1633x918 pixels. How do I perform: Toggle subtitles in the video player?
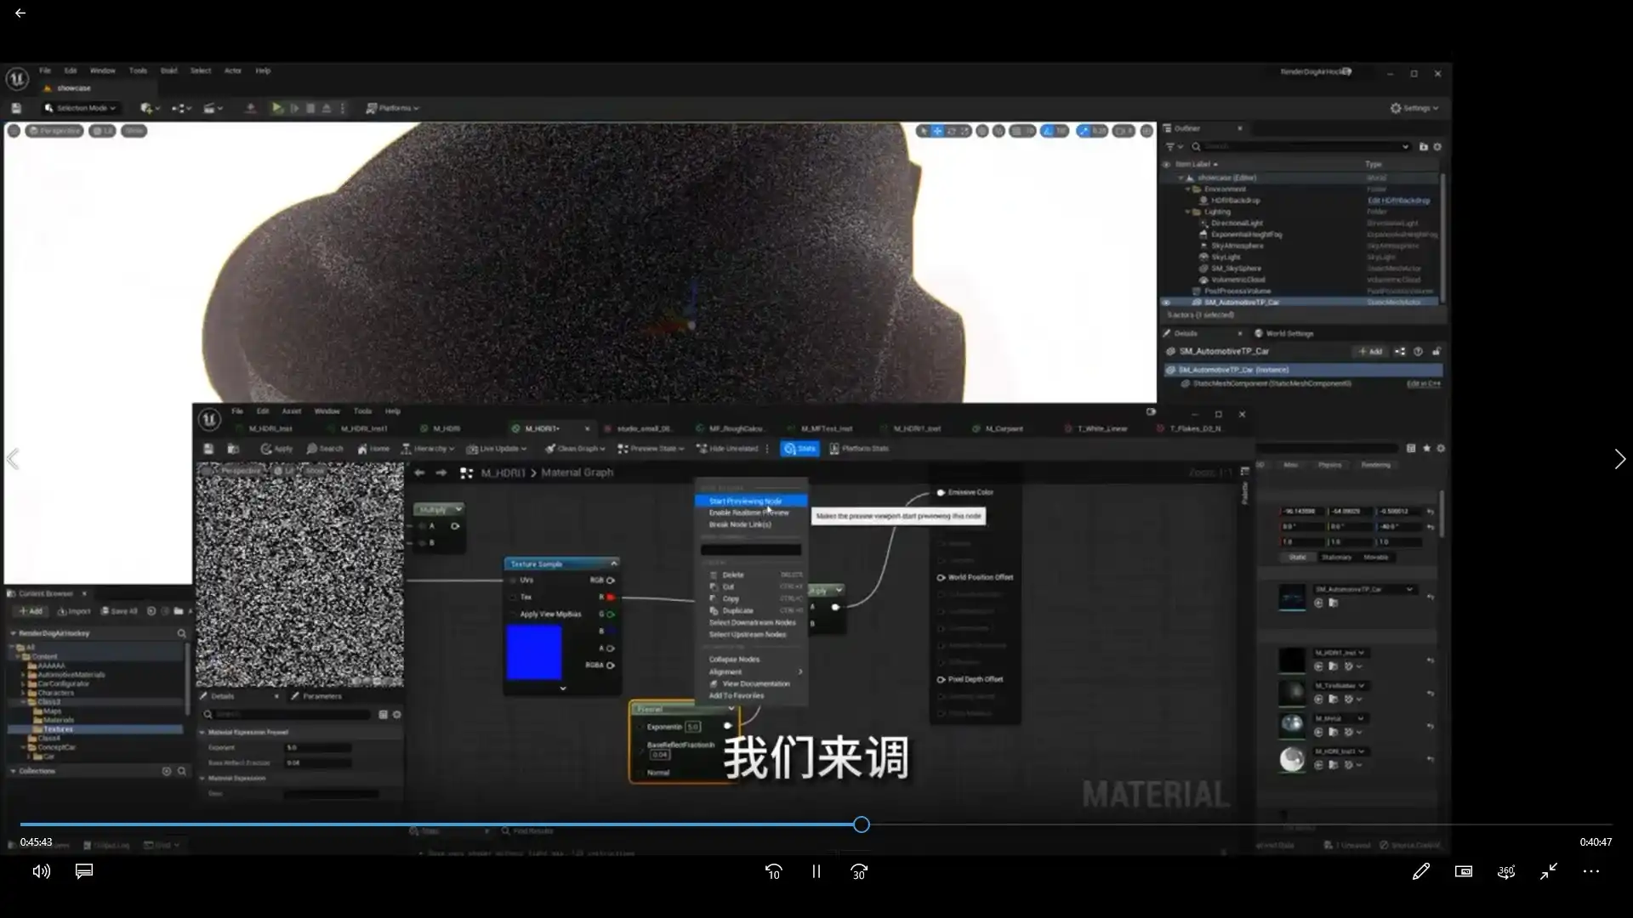tap(83, 871)
